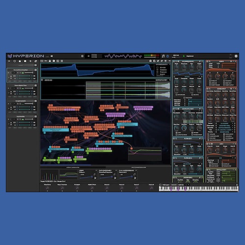Click the link icon in layer toolbar
Screen dimensions: 245x245
click(36, 61)
